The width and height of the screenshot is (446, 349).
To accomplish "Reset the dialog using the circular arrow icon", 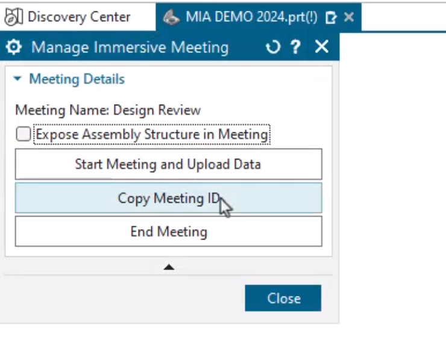I will click(x=273, y=47).
